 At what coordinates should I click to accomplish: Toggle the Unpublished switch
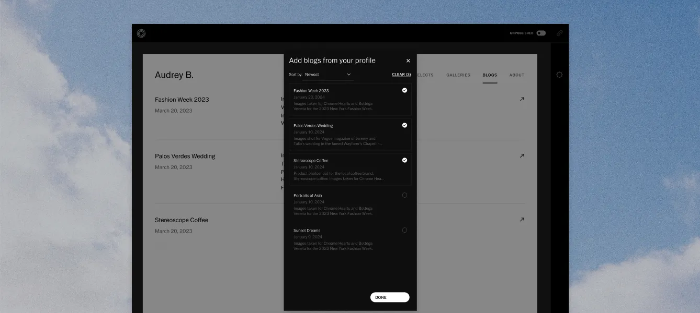click(541, 33)
